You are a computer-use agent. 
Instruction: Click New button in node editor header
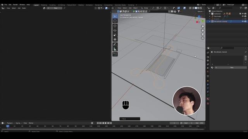pyautogui.click(x=55, y=8)
